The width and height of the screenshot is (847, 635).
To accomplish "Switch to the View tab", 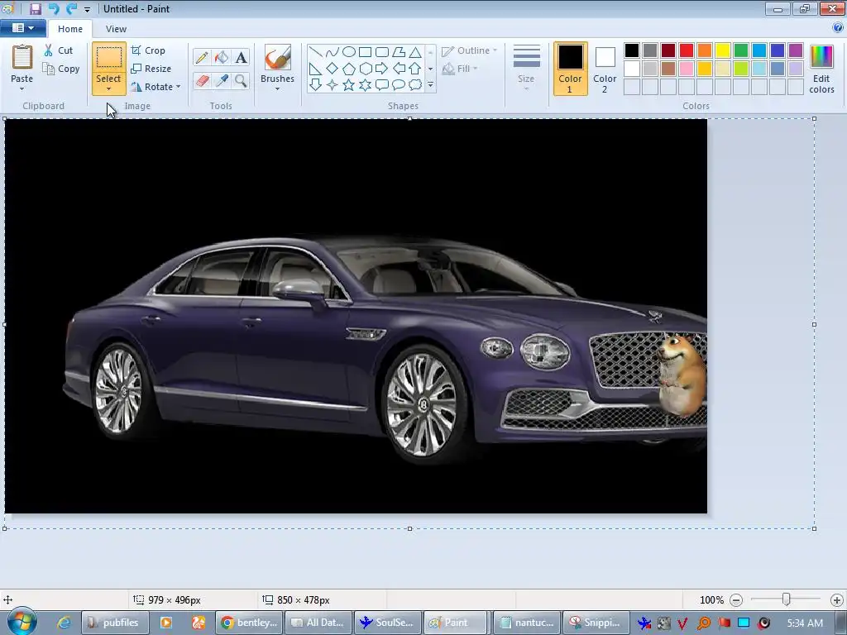I will tap(116, 29).
